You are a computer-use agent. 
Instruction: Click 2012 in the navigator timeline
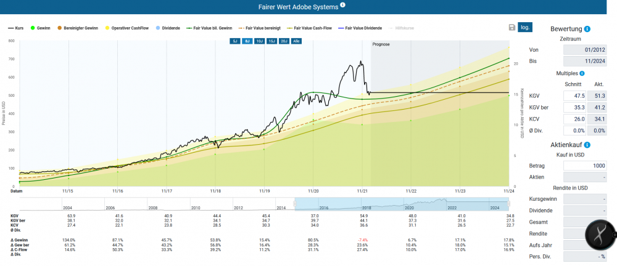tap(238, 208)
